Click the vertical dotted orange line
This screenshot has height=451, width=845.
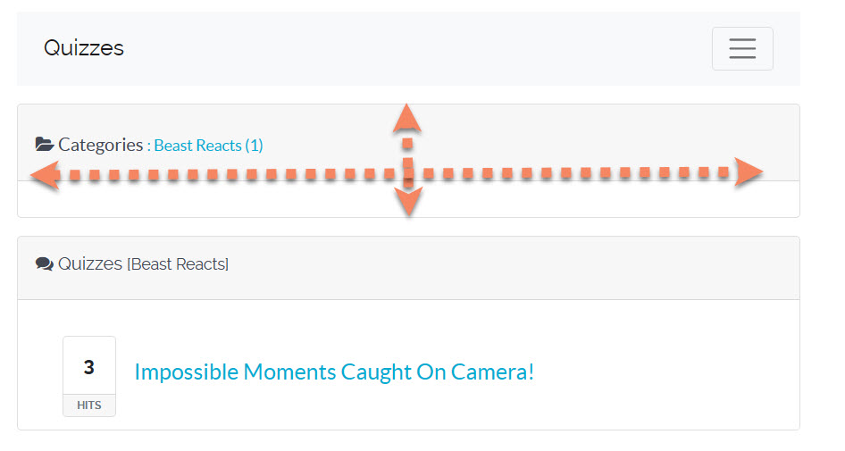coord(407,154)
